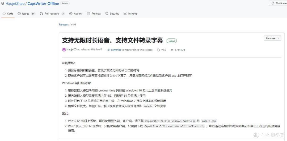Click the Issues circle icon
The image size is (287, 141).
coord(19,14)
